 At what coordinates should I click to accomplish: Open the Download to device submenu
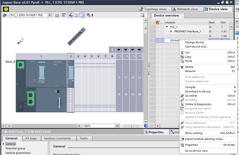[208, 92]
